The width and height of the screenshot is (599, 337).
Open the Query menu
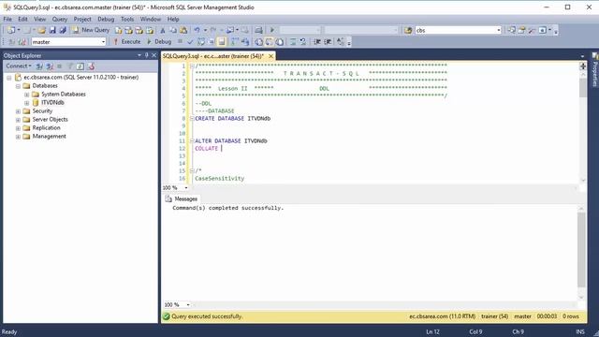coord(60,19)
